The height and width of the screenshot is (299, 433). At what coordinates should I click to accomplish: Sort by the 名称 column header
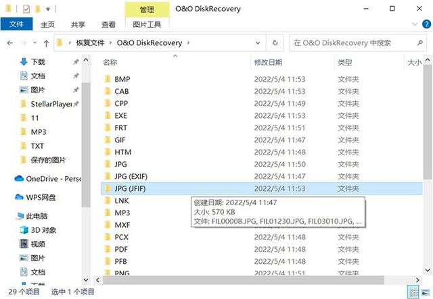tap(110, 63)
